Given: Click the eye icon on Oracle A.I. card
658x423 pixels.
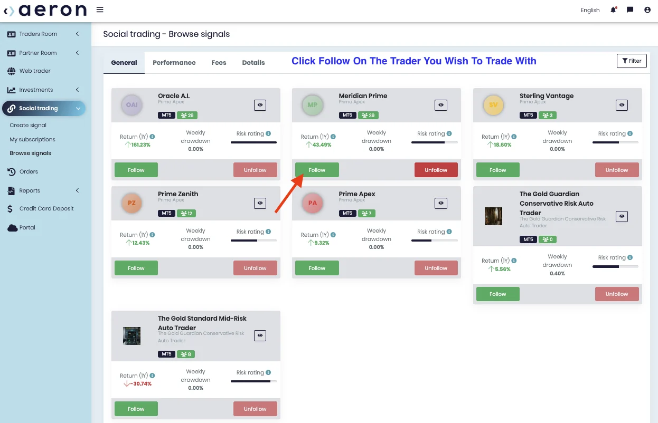Looking at the screenshot, I should click(x=260, y=105).
